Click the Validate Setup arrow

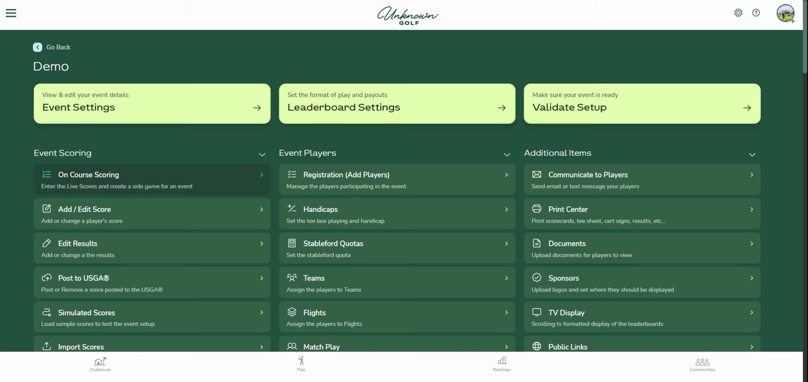tap(747, 108)
